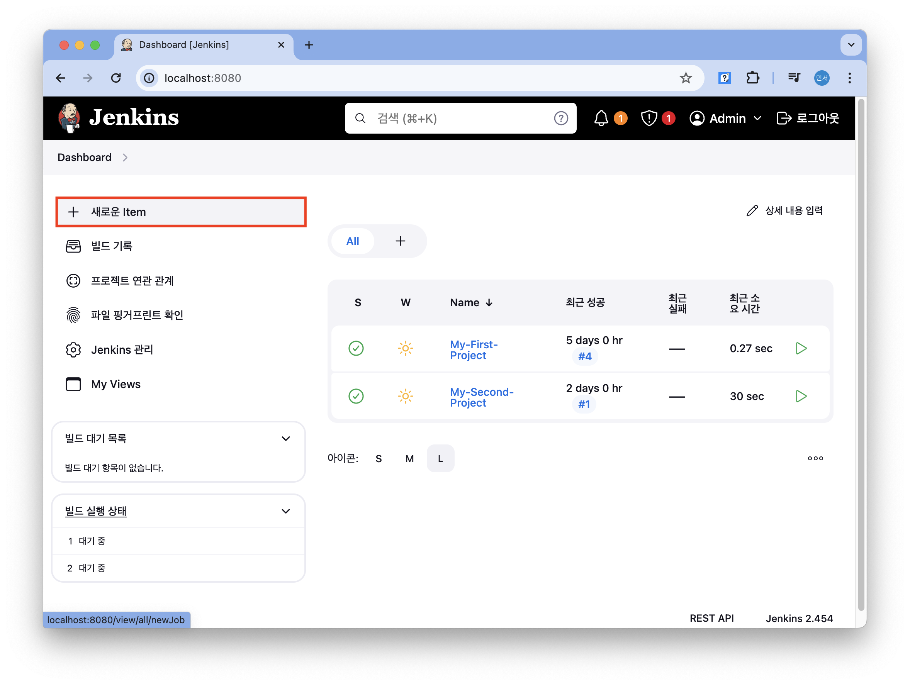
Task: Select the All view tab
Action: pyautogui.click(x=353, y=241)
